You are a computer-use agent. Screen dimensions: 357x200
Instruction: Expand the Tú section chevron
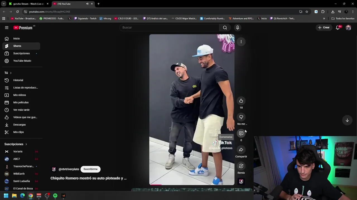coord(11,73)
